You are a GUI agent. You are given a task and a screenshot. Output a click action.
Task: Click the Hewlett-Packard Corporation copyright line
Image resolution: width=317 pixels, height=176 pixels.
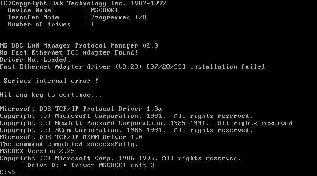point(148,123)
